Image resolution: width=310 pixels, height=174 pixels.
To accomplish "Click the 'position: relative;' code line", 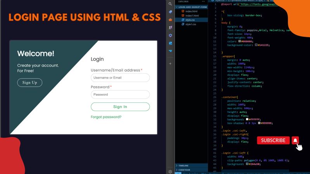I will point(241,101).
